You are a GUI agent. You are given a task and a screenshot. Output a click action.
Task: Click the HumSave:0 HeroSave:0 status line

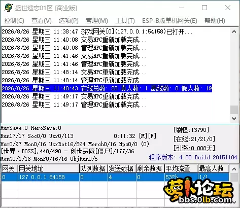point(31,128)
